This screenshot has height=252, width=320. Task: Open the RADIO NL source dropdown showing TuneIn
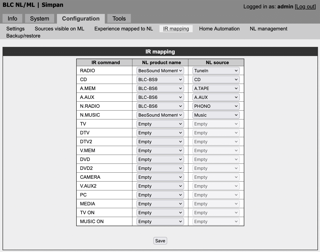(x=216, y=71)
